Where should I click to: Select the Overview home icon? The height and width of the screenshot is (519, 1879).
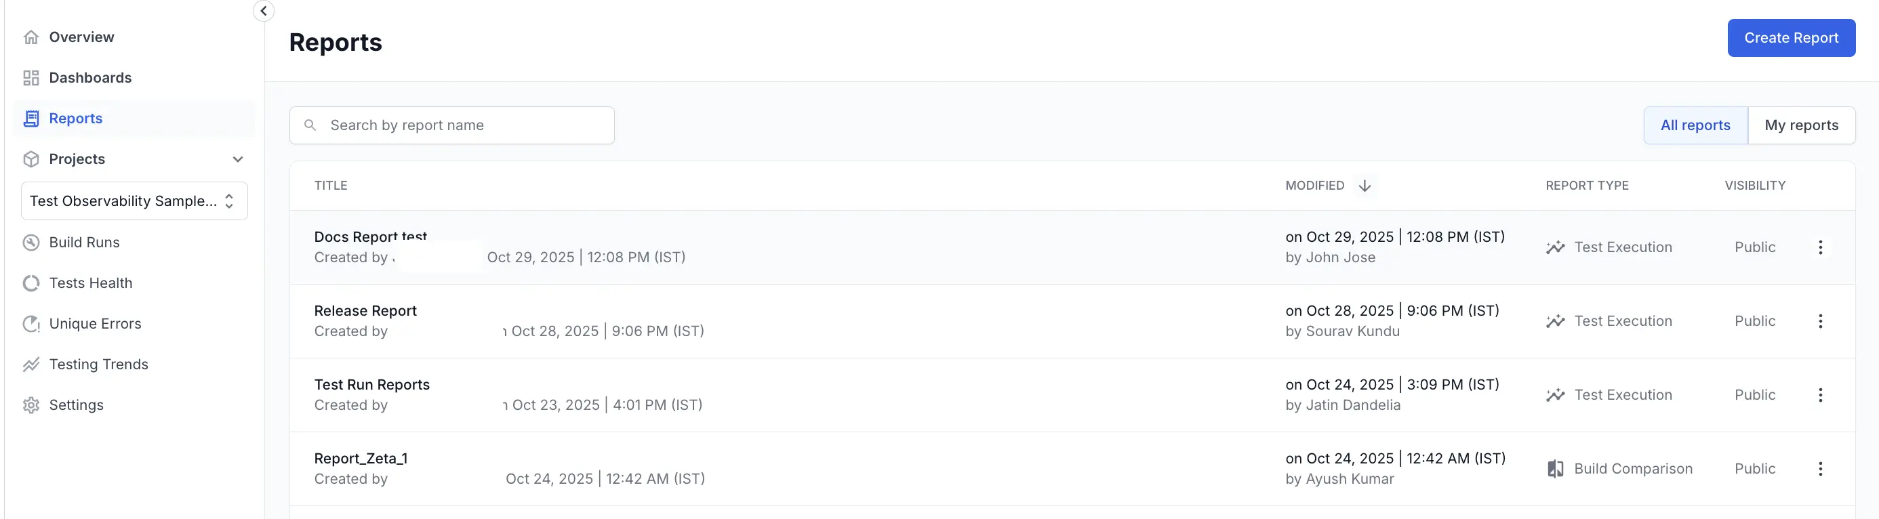click(31, 37)
